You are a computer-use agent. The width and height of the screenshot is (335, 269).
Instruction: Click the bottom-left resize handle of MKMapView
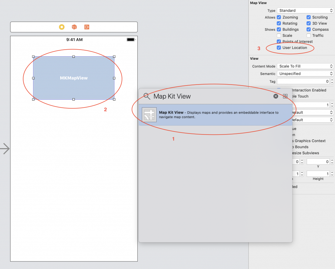pos(33,99)
